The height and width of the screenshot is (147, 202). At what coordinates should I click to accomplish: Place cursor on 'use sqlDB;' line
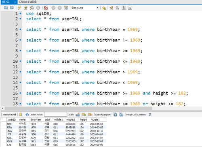[39, 13]
